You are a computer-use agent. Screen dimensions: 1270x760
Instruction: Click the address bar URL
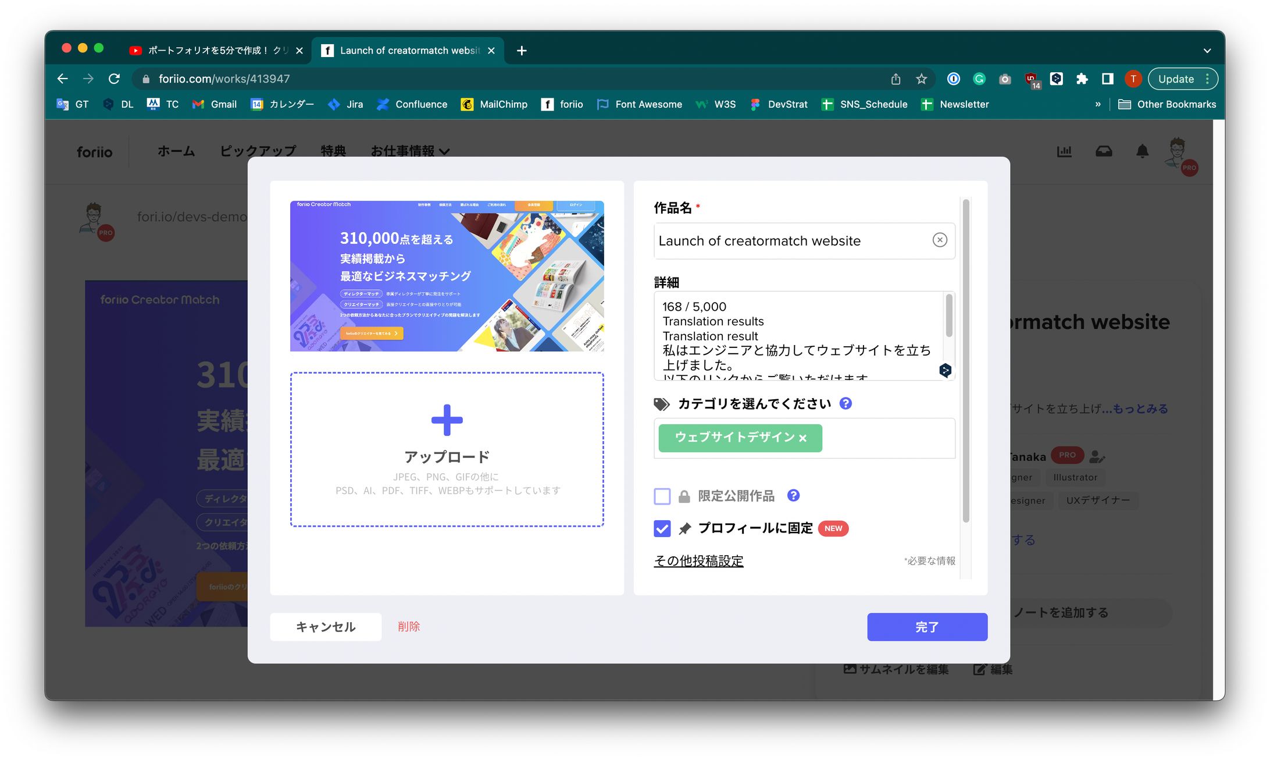[224, 79]
